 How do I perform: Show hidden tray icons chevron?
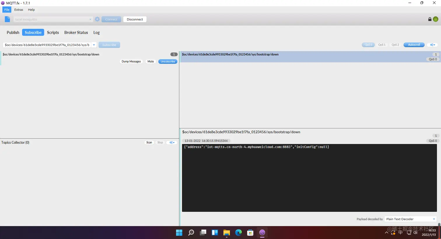tap(386, 233)
